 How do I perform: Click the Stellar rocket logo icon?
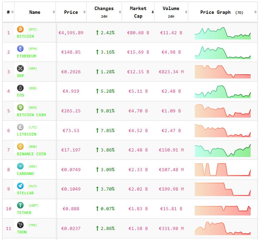20,186
